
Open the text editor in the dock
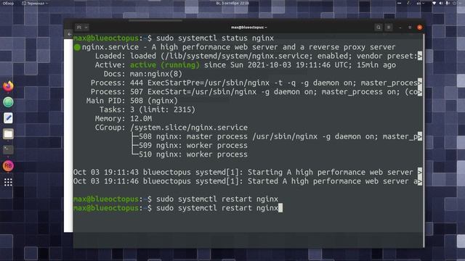[8, 118]
